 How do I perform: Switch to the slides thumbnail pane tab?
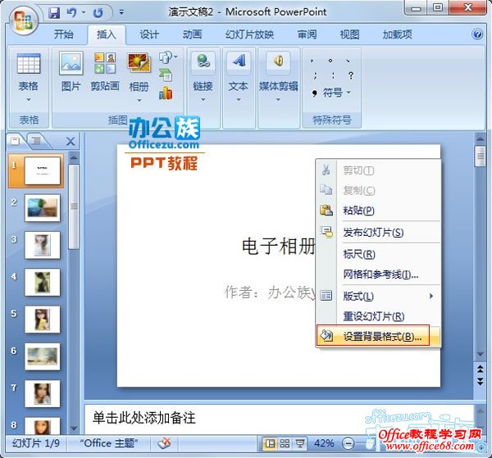pyautogui.click(x=16, y=140)
